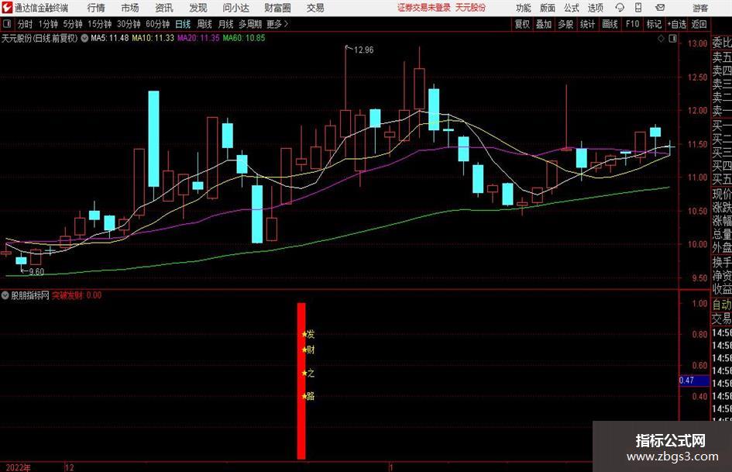Switch to the 5分钟 period tab
Screen dimensions: 732x472
72,24
